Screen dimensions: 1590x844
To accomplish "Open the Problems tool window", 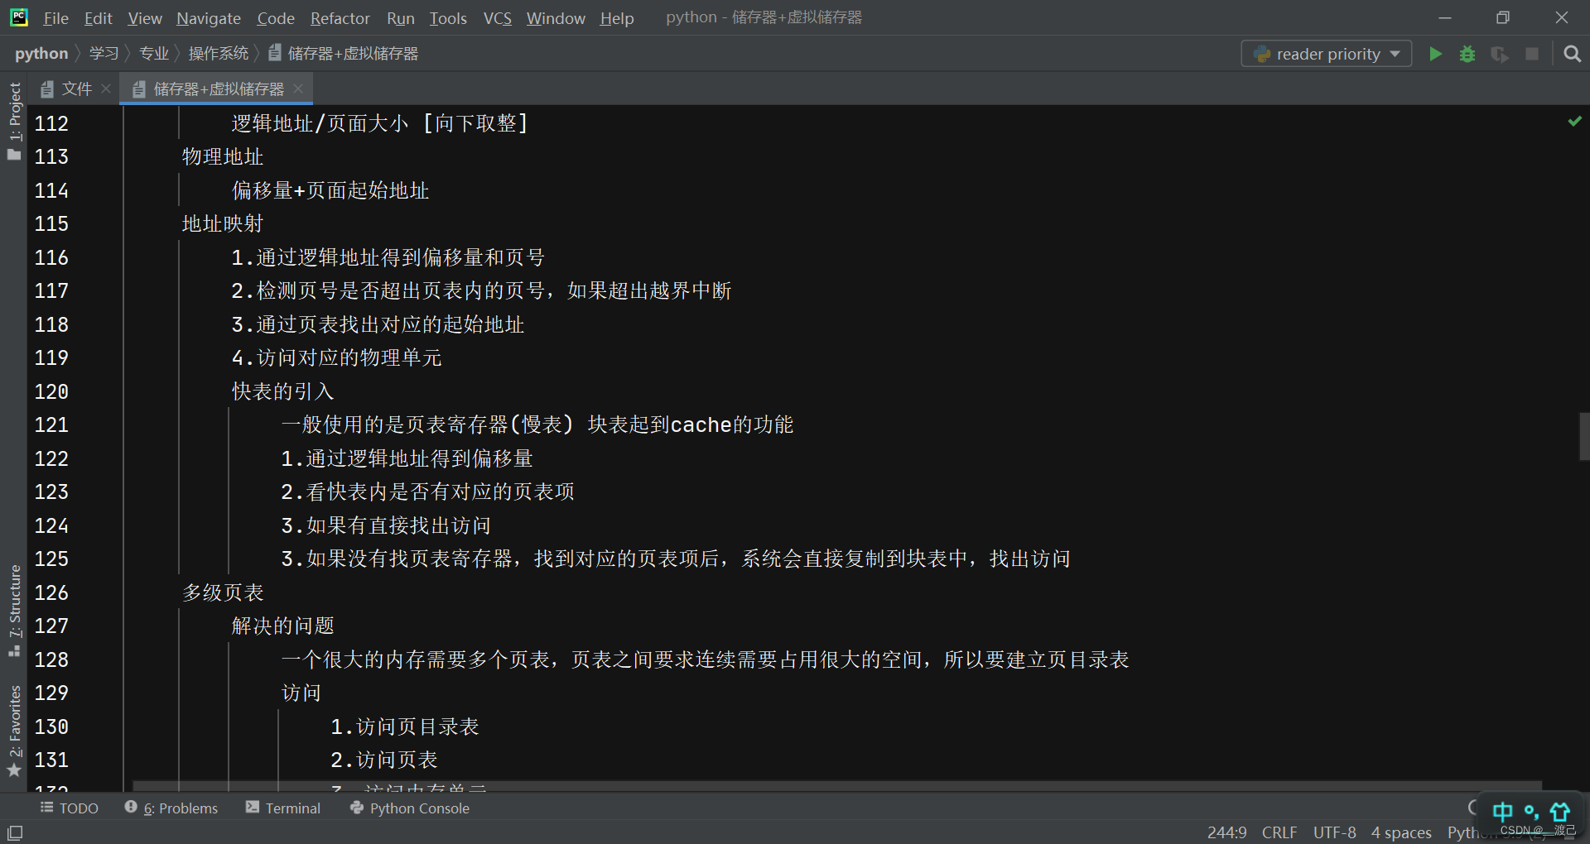I will (171, 808).
